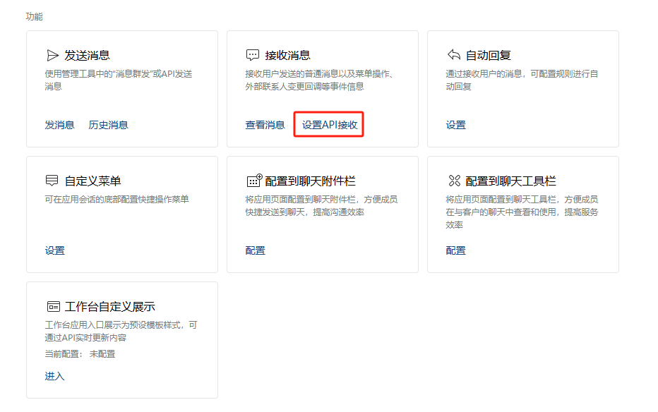The width and height of the screenshot is (658, 412).
Task: Click the reply arrow icon beside 自动回复
Action: click(x=453, y=55)
